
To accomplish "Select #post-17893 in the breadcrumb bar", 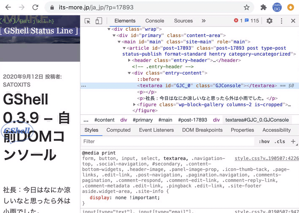I will (x=192, y=120).
